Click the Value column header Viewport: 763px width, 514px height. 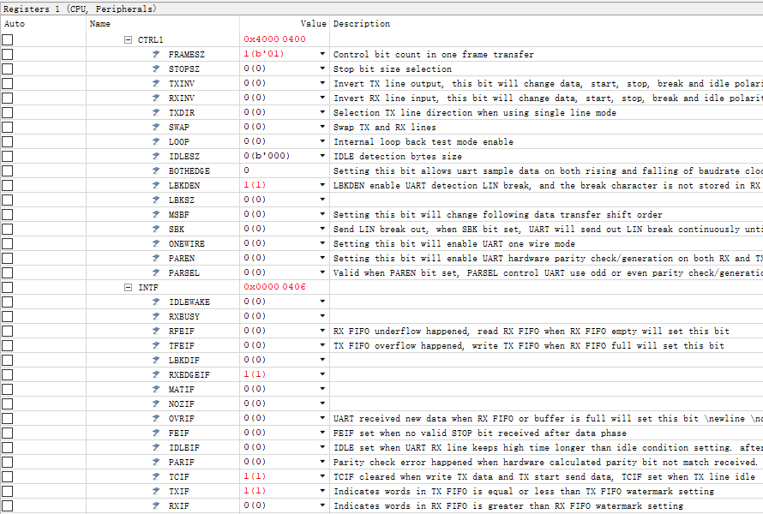click(x=313, y=23)
